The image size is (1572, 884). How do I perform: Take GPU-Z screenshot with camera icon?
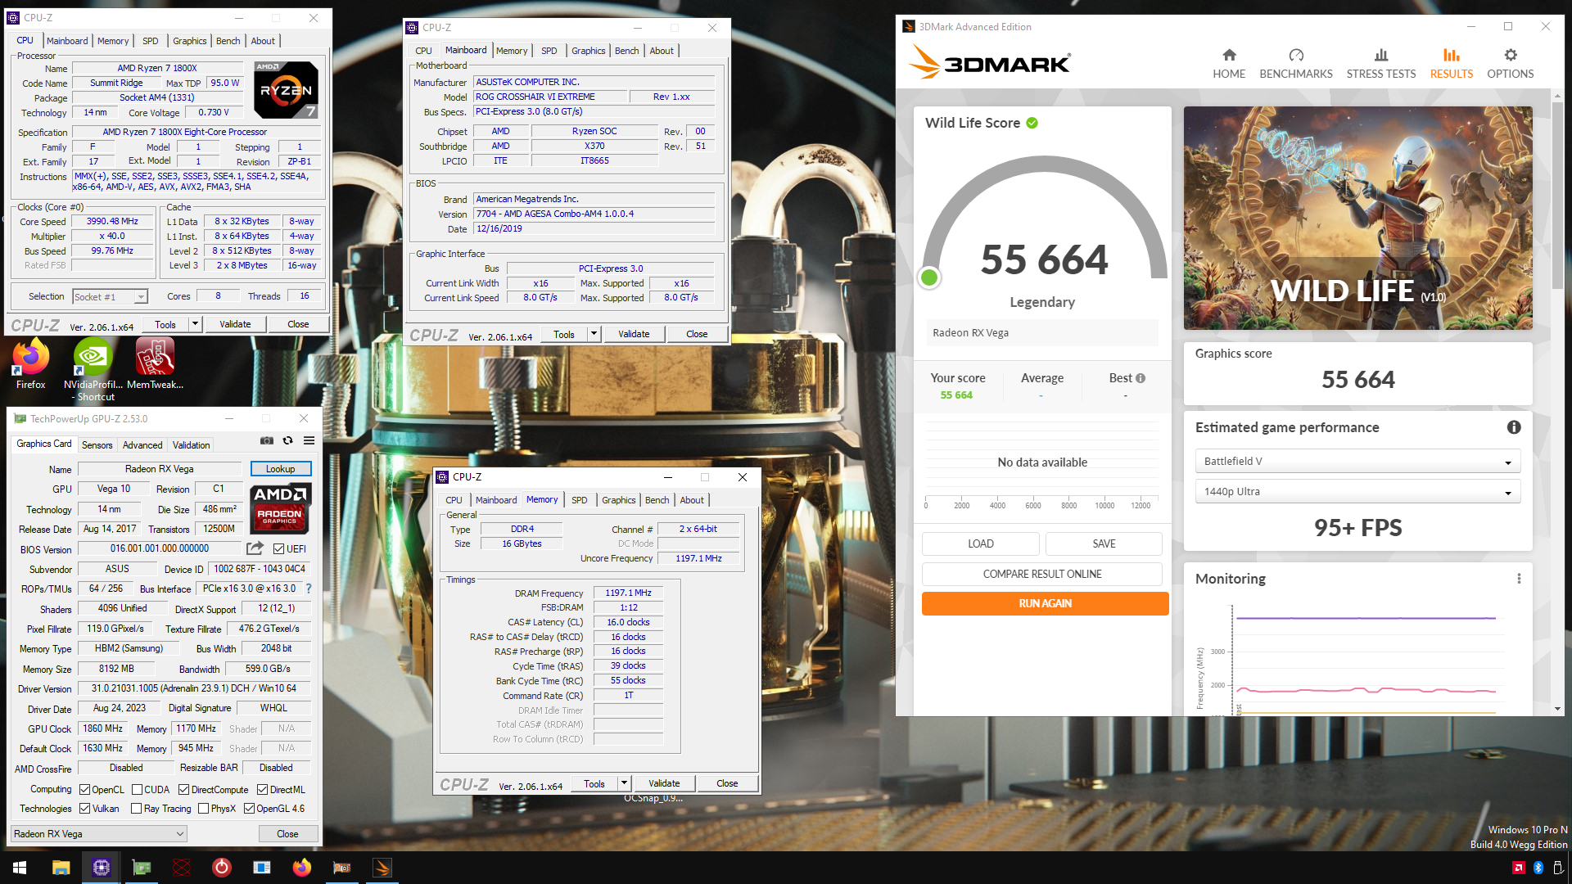pos(267,440)
